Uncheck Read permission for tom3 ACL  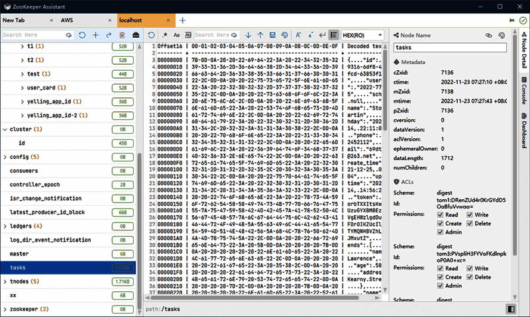[x=440, y=269]
